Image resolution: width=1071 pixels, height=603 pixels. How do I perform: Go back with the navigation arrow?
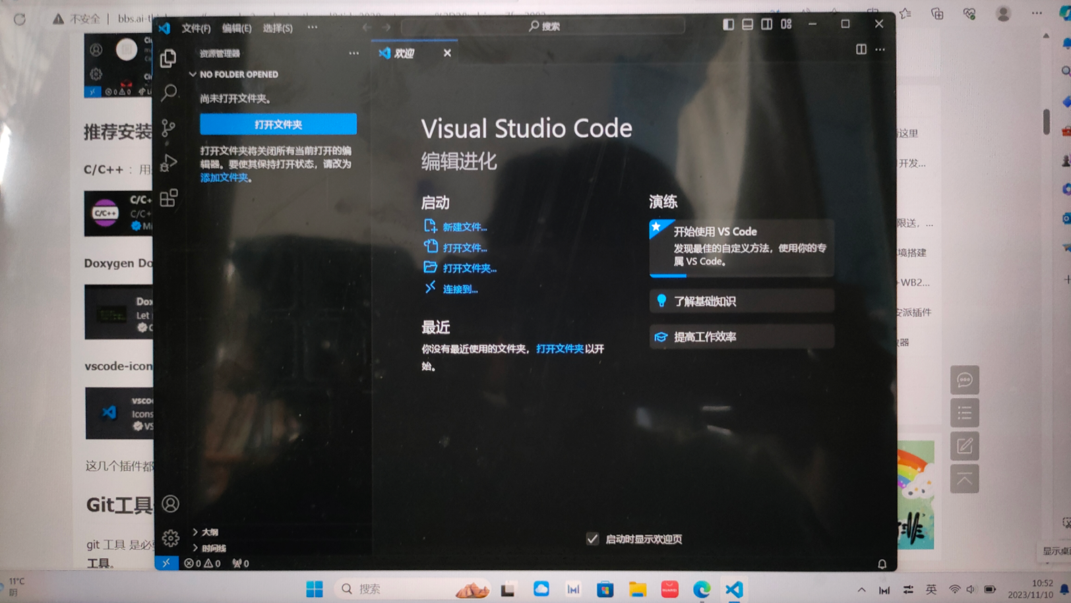[x=367, y=27]
